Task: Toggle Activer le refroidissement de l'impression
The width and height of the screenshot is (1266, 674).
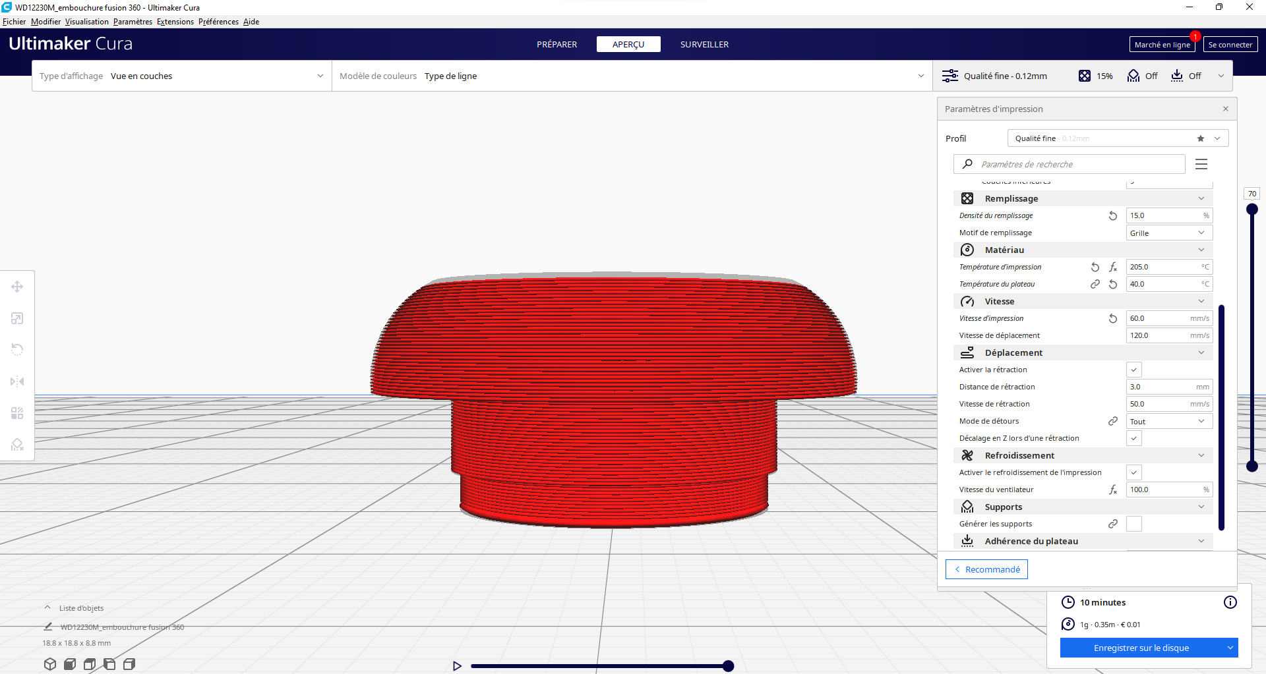Action: [1134, 472]
